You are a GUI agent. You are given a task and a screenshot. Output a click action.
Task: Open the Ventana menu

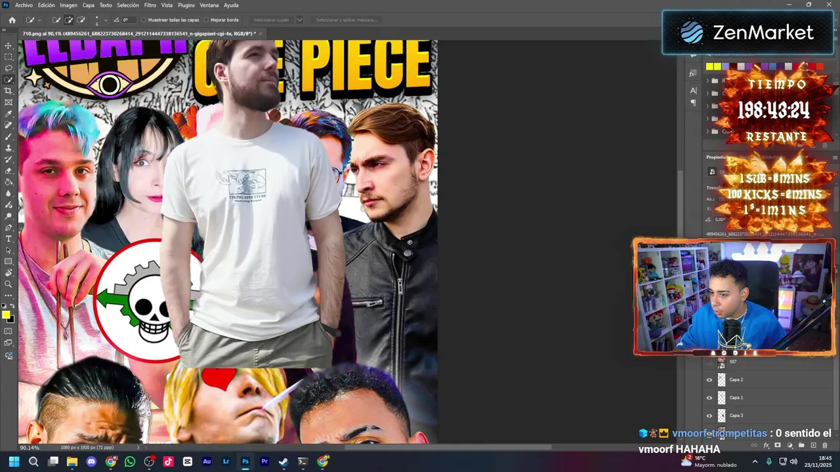click(209, 5)
